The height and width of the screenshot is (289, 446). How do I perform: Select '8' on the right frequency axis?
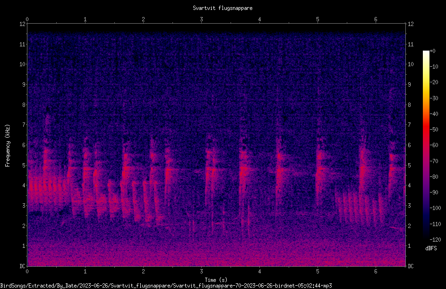[x=409, y=105]
